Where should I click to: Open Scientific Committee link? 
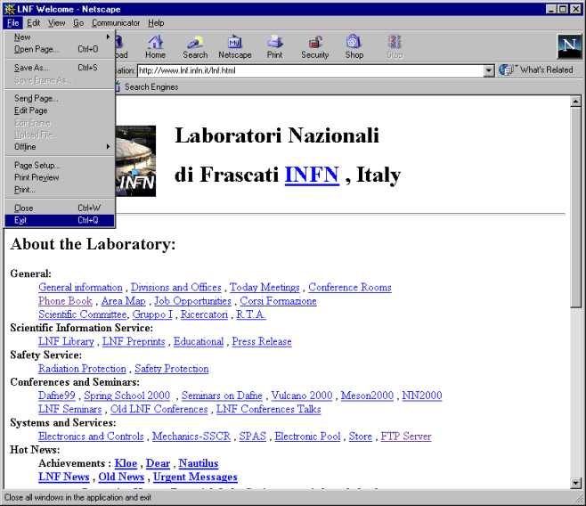click(83, 314)
